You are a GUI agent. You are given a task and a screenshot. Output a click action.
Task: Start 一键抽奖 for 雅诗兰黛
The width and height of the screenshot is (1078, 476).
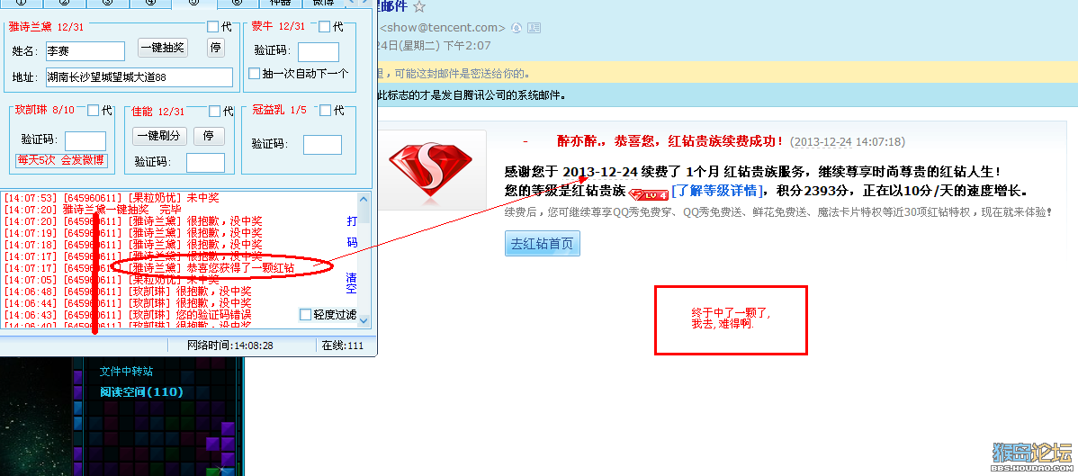163,48
